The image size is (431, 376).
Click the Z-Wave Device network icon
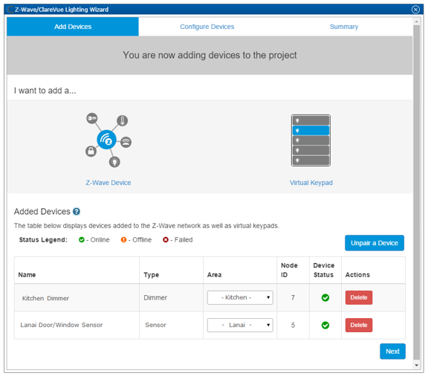[108, 140]
